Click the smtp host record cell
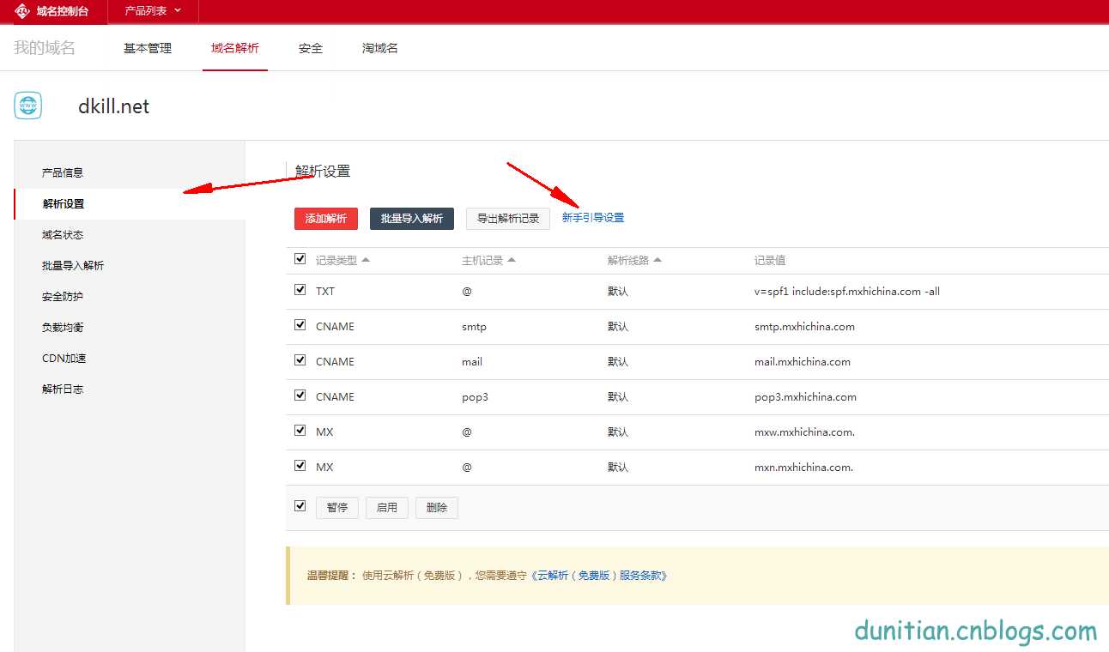 click(x=474, y=326)
